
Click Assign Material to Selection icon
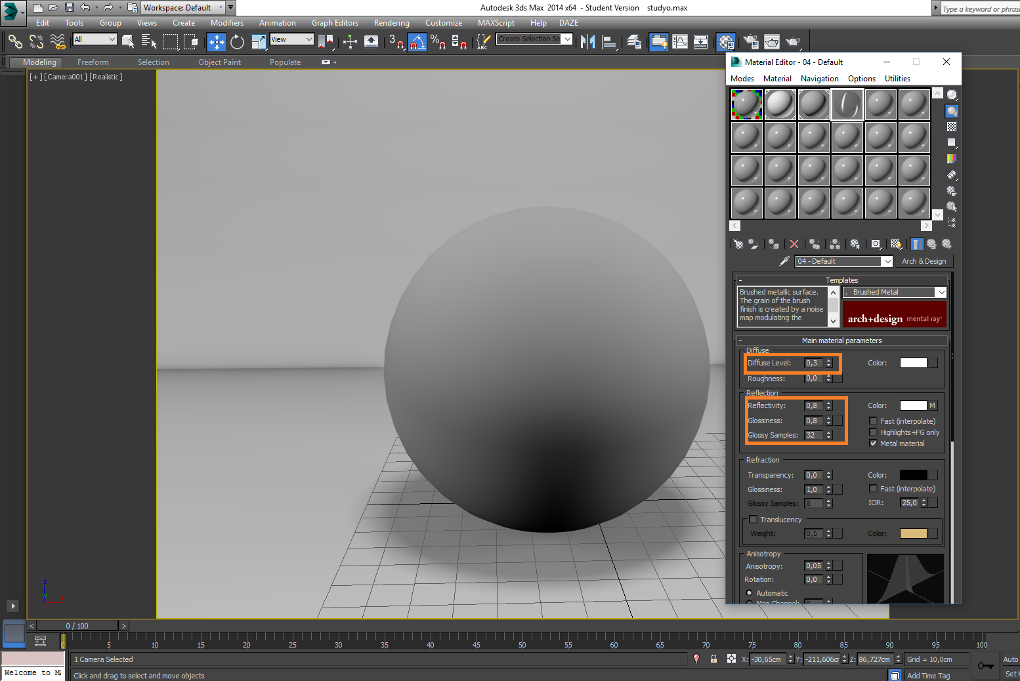(x=774, y=244)
